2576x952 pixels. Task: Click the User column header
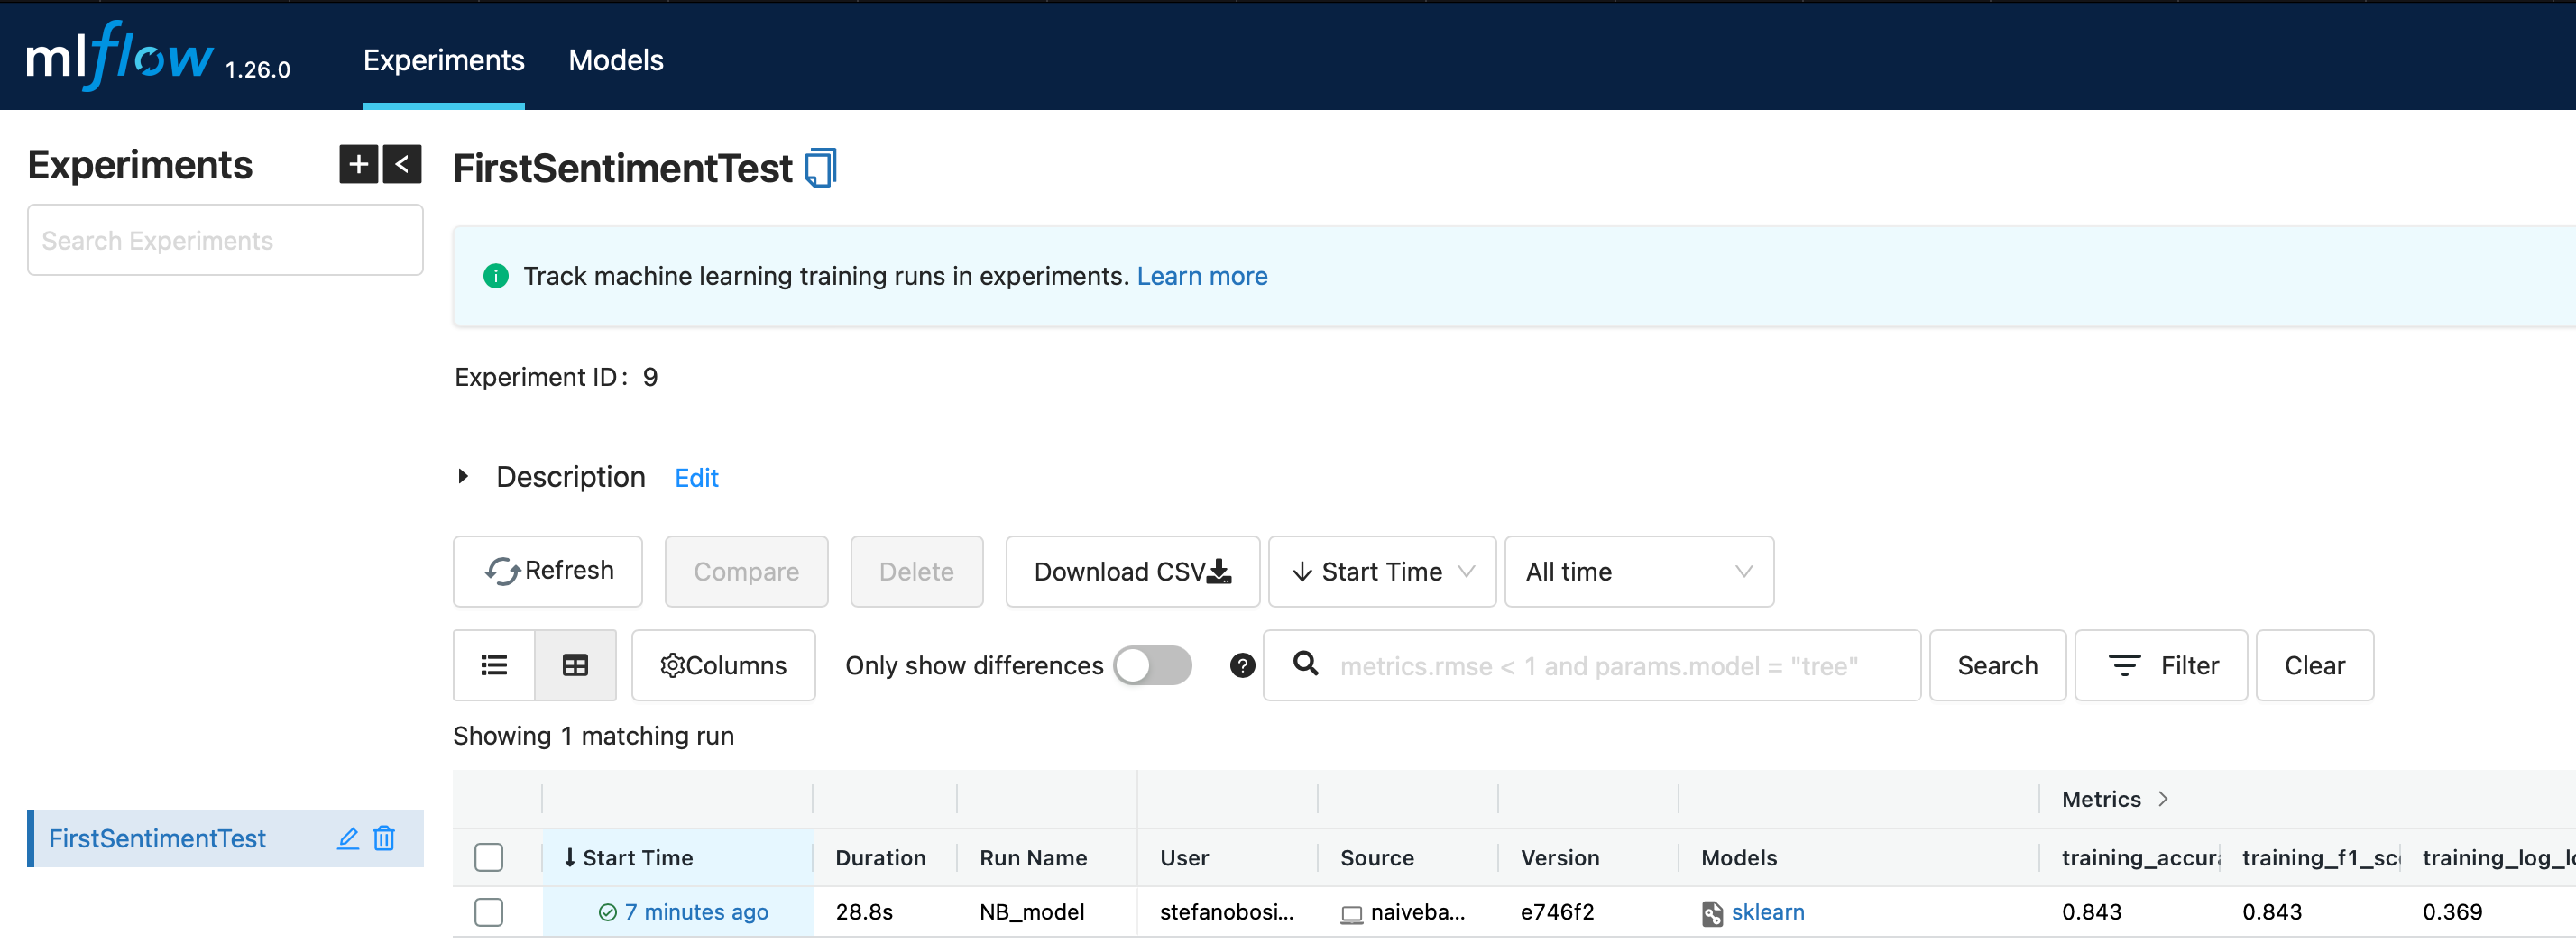pyautogui.click(x=1184, y=857)
